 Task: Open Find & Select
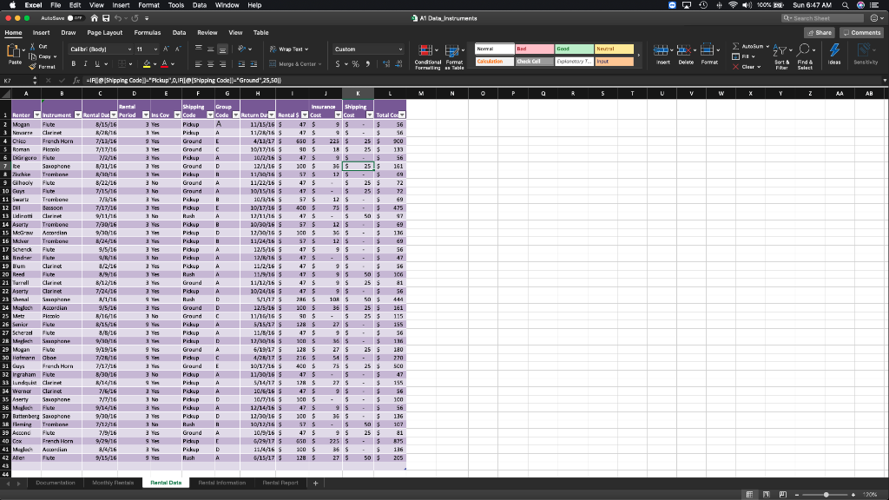tap(805, 56)
